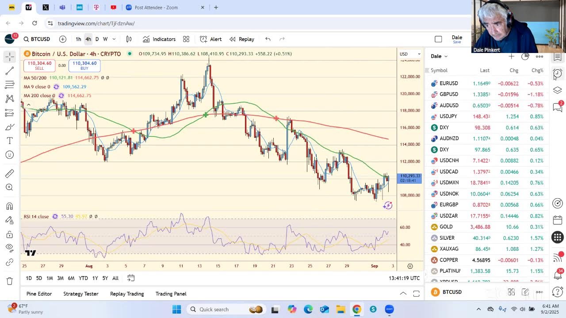
Task: Select the brush drawing tool
Action: [x=9, y=127]
